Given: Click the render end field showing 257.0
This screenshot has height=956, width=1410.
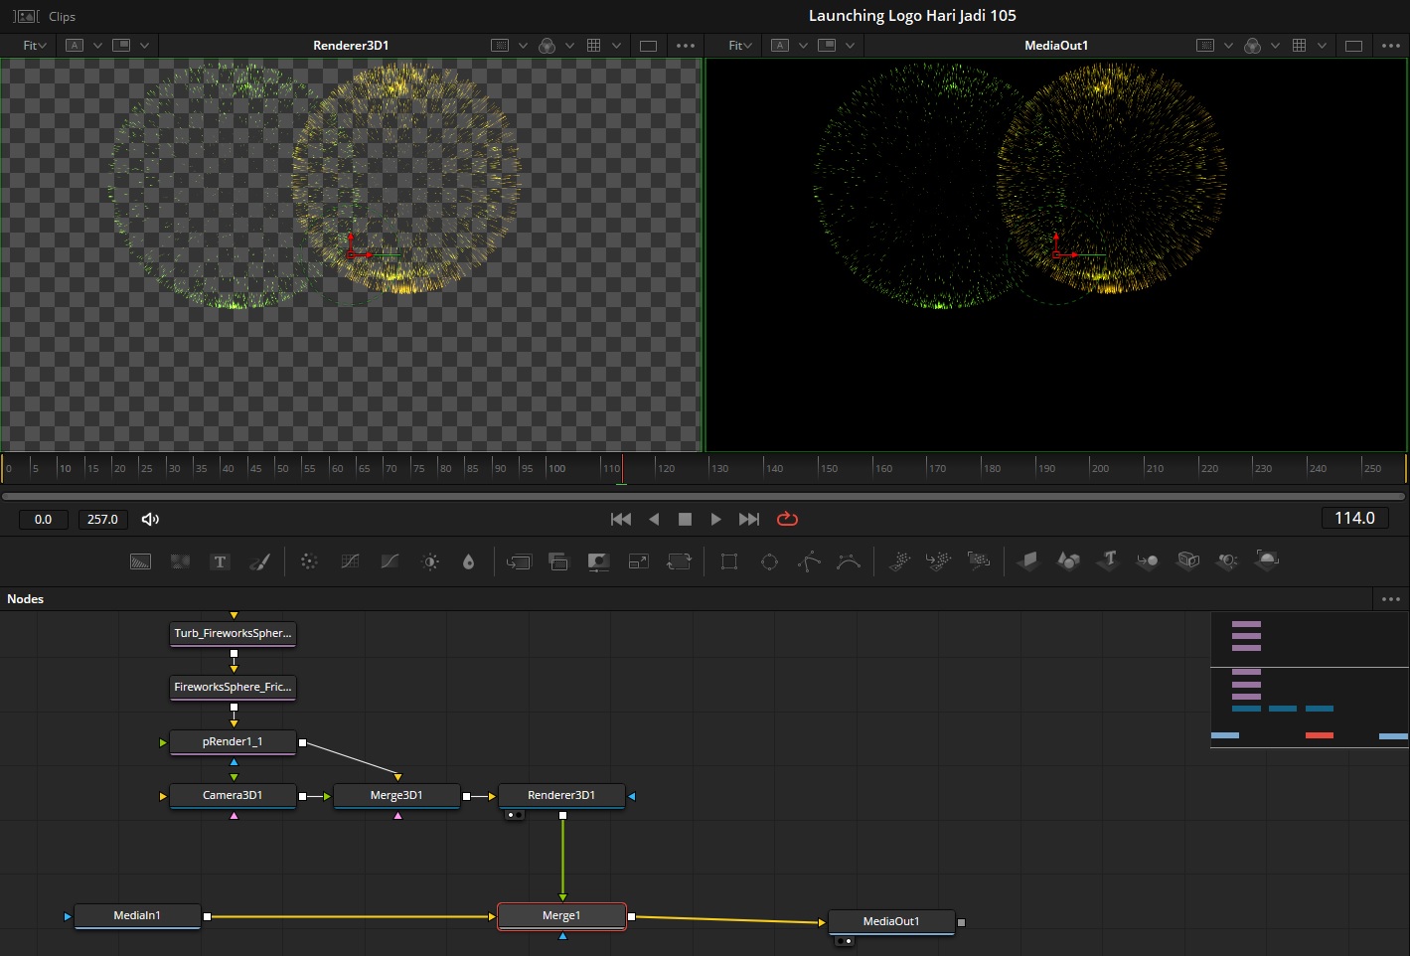Looking at the screenshot, I should pos(102,520).
